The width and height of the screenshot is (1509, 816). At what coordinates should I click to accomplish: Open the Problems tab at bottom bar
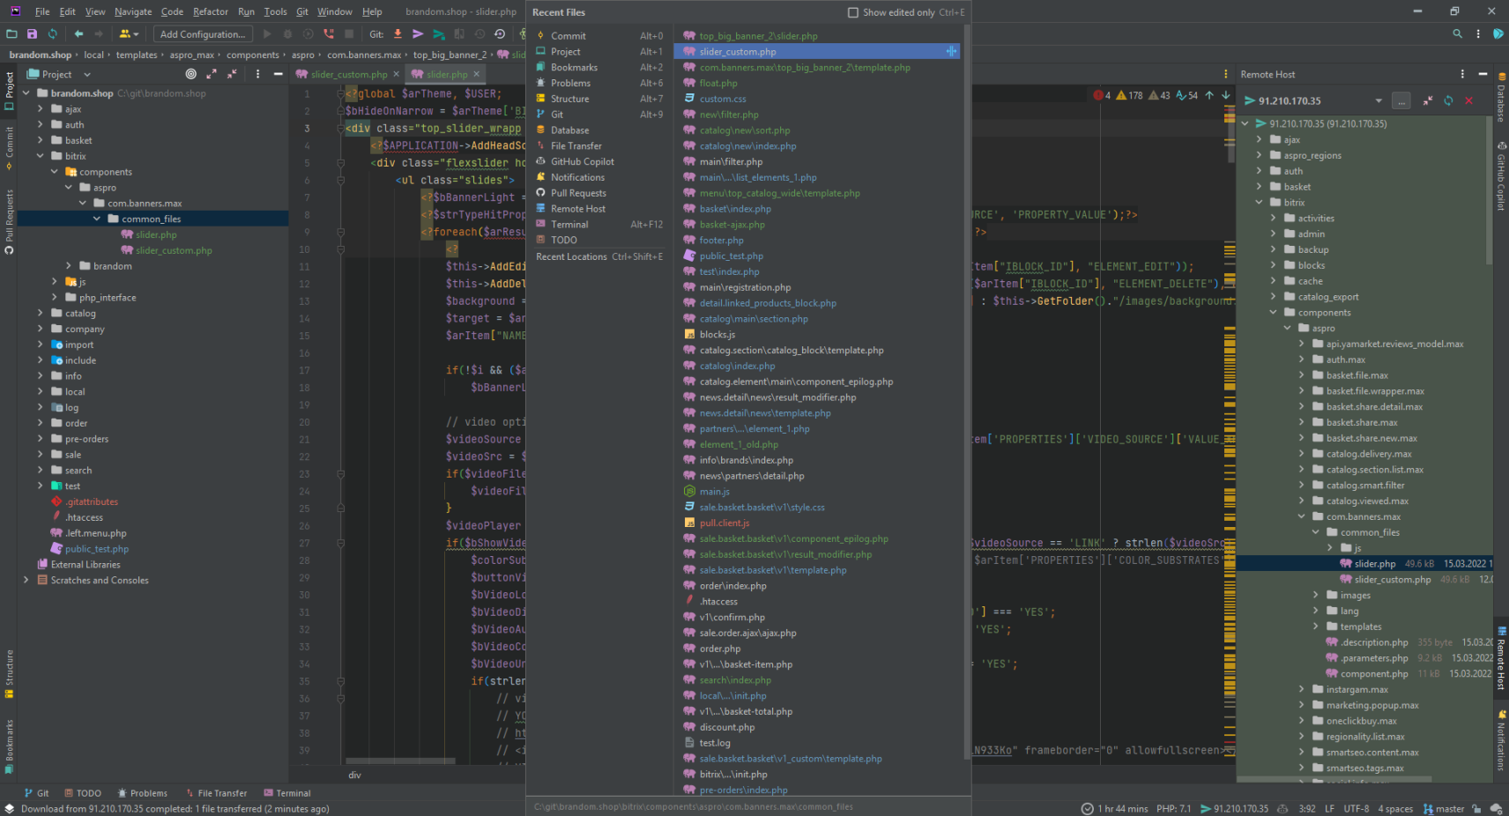pyautogui.click(x=143, y=793)
